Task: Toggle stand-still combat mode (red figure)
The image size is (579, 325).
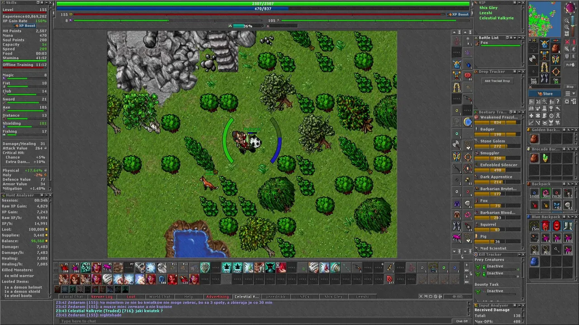Action: (574, 42)
